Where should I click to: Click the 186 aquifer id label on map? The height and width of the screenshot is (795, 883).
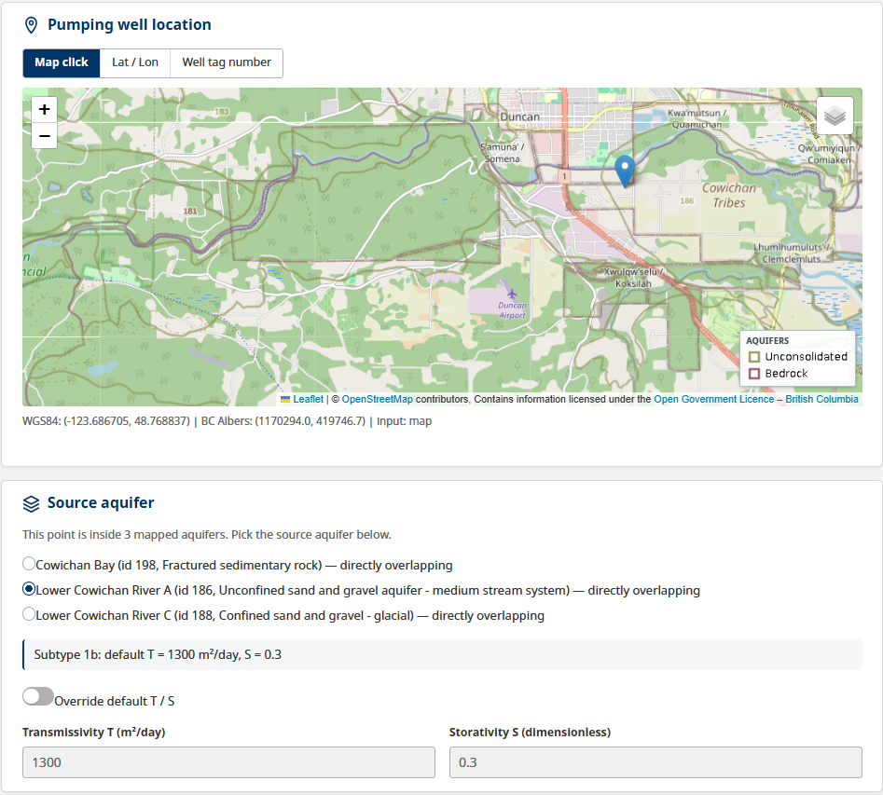(x=686, y=201)
